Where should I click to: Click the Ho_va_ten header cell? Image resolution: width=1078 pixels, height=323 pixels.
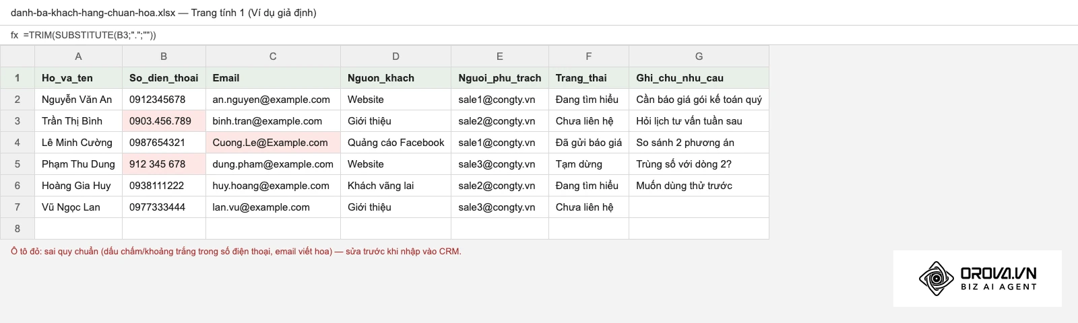coord(78,78)
